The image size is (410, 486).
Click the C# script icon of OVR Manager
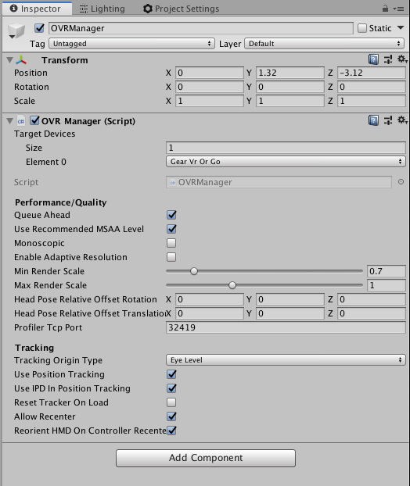point(21,121)
